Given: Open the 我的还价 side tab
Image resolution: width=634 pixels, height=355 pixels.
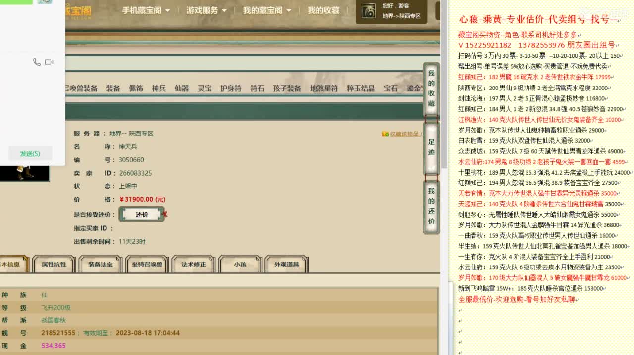Looking at the screenshot, I should coord(431,206).
